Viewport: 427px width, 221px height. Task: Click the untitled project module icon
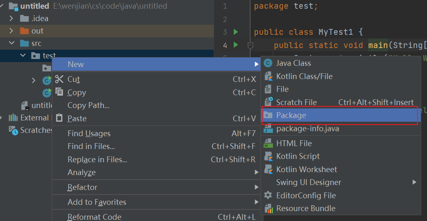coord(13,6)
